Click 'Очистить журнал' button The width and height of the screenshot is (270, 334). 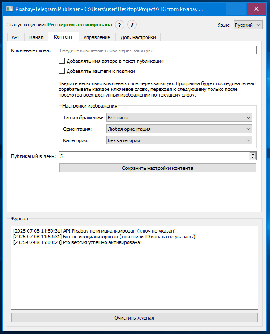[135, 318]
